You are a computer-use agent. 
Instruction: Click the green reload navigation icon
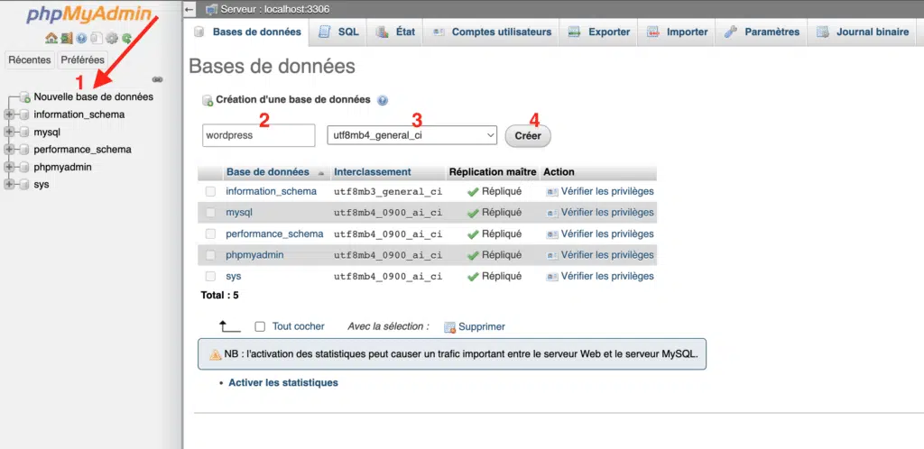[x=127, y=39]
